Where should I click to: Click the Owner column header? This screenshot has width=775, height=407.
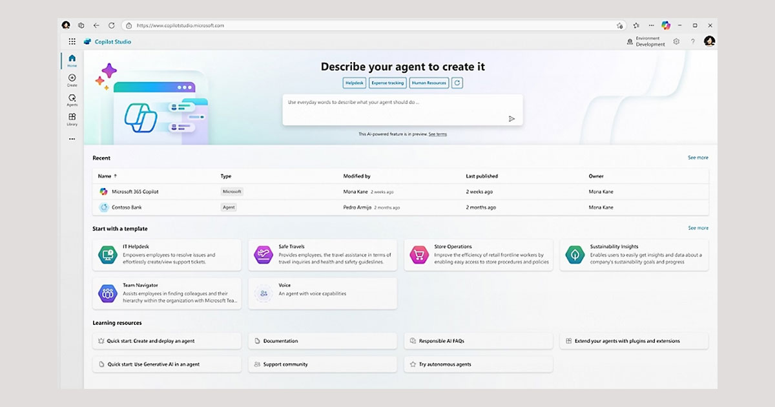click(596, 176)
